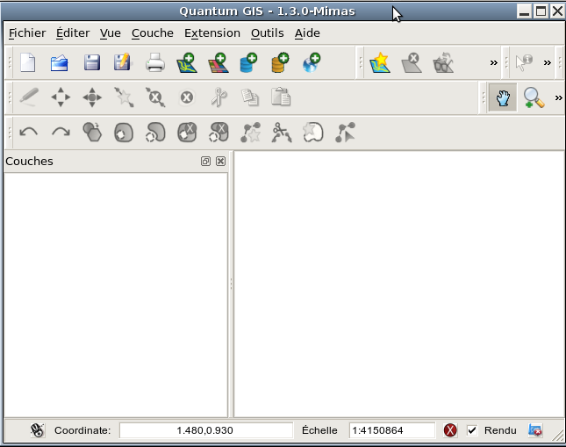Image resolution: width=566 pixels, height=447 pixels.
Task: Click the Split Features scissors tool
Action: (x=282, y=132)
